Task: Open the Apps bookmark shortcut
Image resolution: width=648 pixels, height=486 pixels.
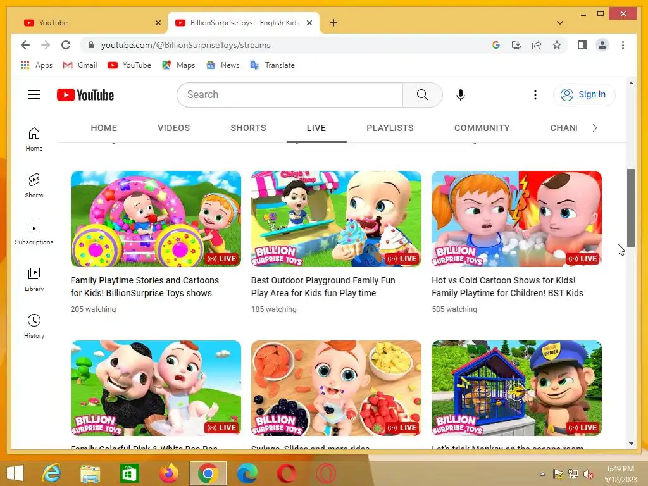Action: coord(36,65)
